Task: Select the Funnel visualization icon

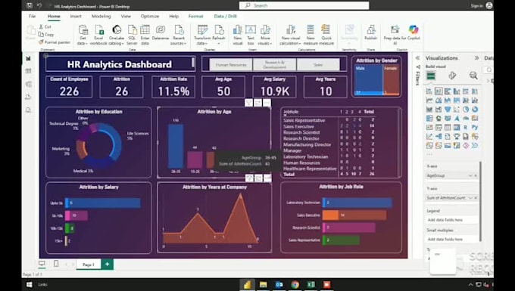Action: pyautogui.click(x=448, y=110)
